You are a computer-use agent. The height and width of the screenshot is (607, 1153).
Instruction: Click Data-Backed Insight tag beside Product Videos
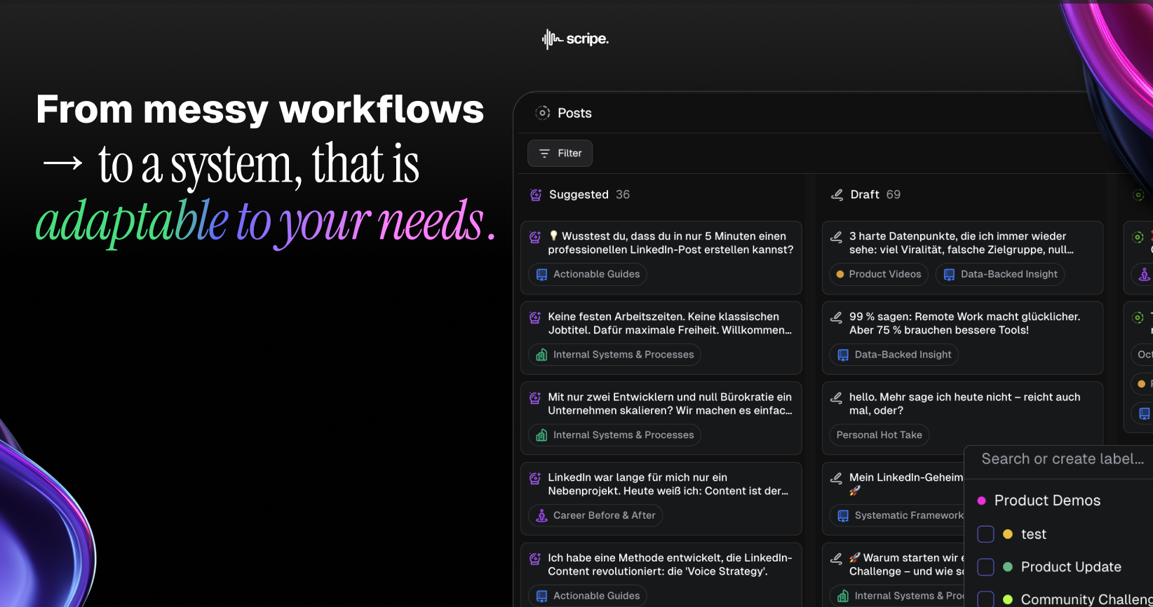click(x=1000, y=274)
